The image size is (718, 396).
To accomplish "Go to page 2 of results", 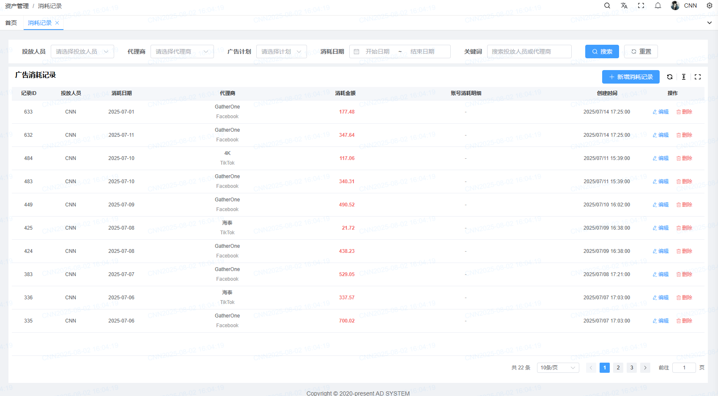I will click(x=618, y=368).
